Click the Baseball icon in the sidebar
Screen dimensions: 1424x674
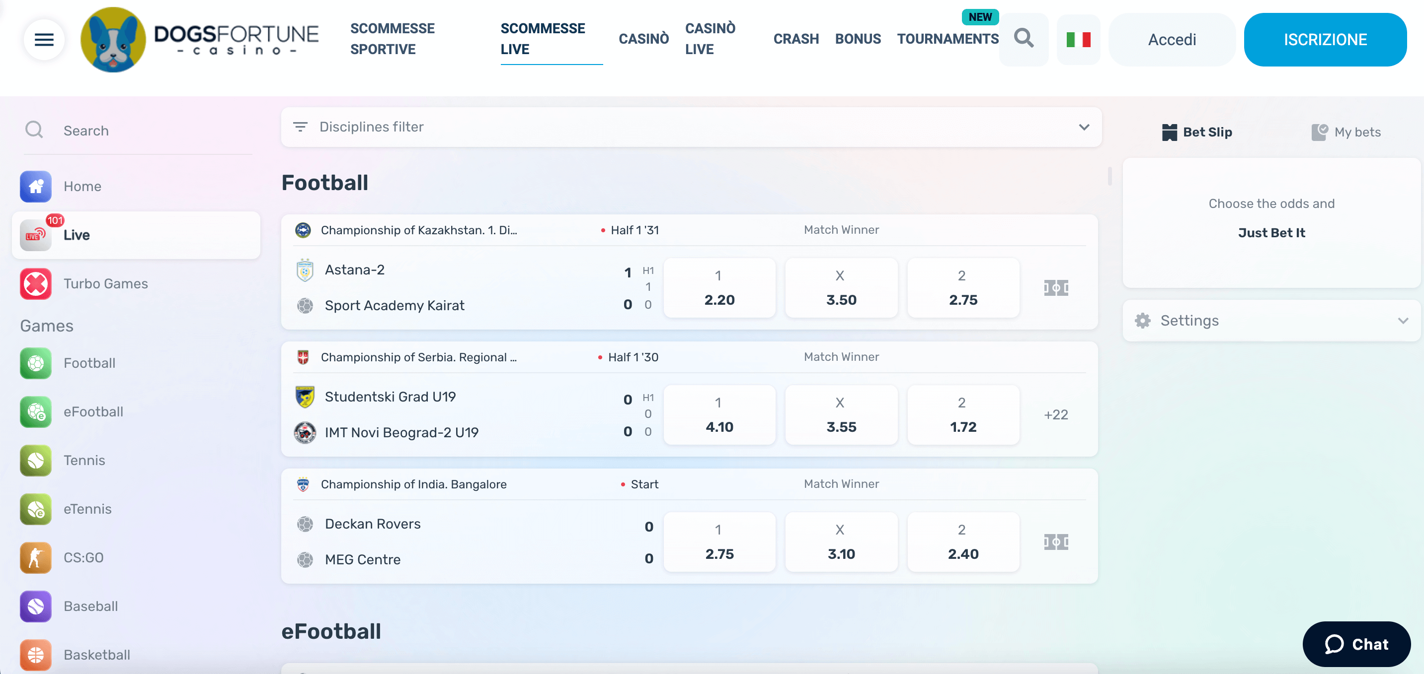[x=35, y=606]
